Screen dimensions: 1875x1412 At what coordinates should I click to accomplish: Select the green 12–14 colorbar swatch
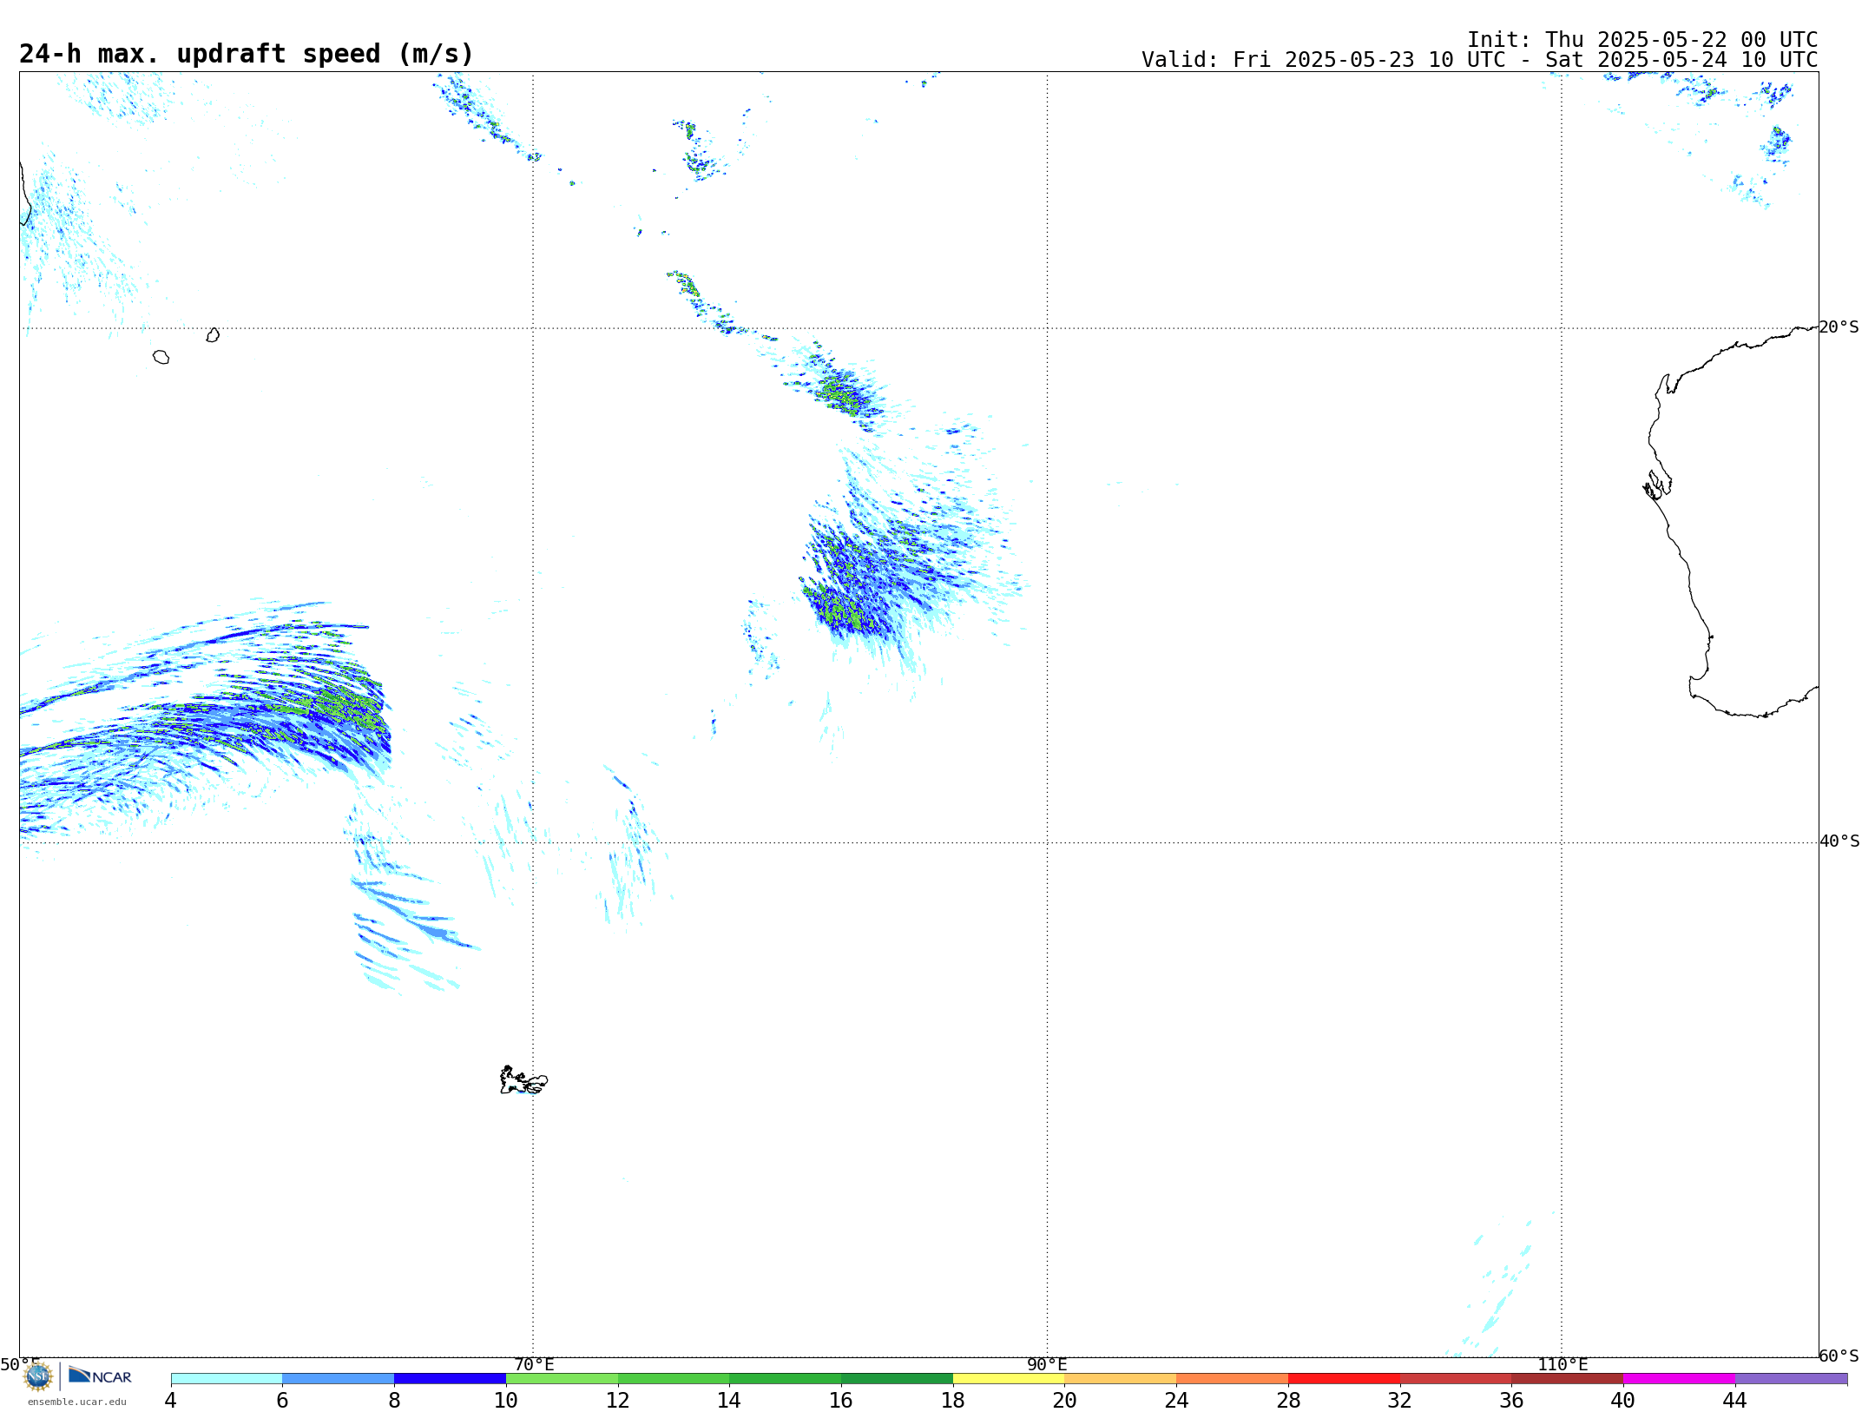(x=674, y=1379)
